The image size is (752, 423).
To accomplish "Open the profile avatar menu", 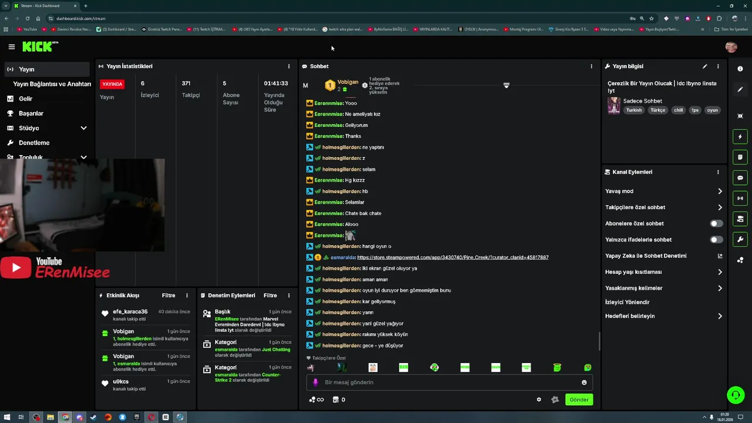I will 731,47.
